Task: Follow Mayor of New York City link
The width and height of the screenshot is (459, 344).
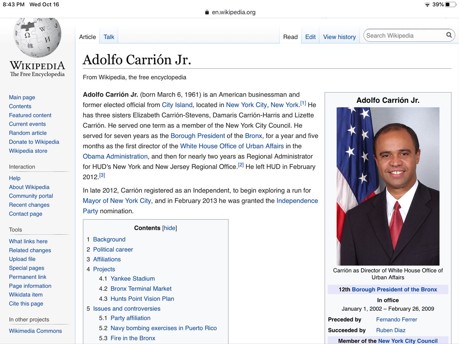Action: point(117,201)
